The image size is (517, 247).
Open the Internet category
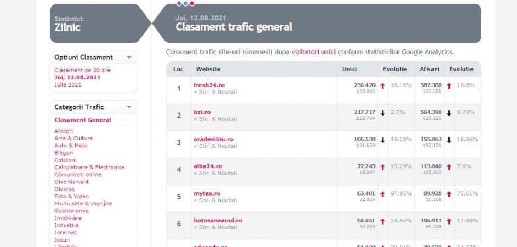tap(65, 233)
